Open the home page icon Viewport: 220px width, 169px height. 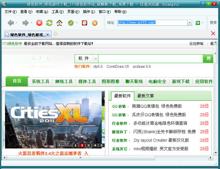pyautogui.click(x=60, y=23)
